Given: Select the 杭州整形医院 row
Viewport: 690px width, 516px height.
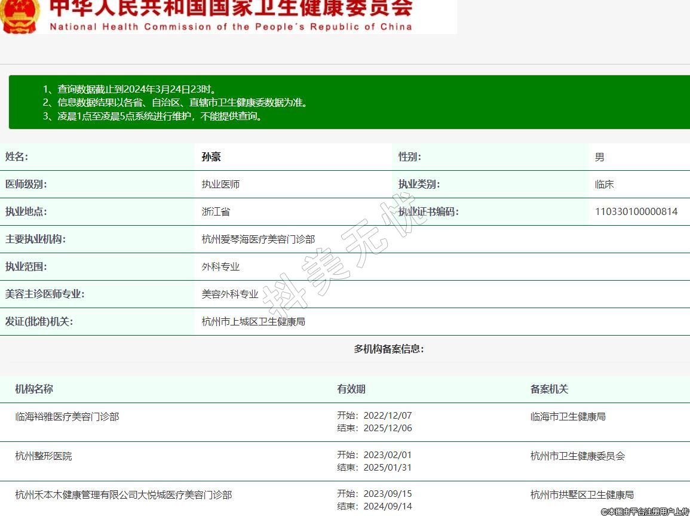Looking at the screenshot, I should pyautogui.click(x=44, y=456).
